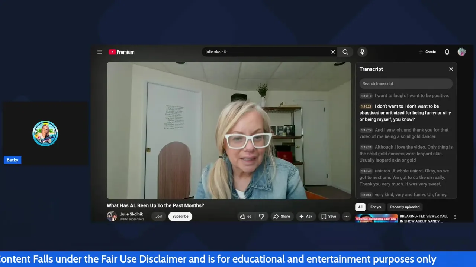Open the Julie Skolnik channel name link
This screenshot has height=267, width=476.
pyautogui.click(x=131, y=214)
